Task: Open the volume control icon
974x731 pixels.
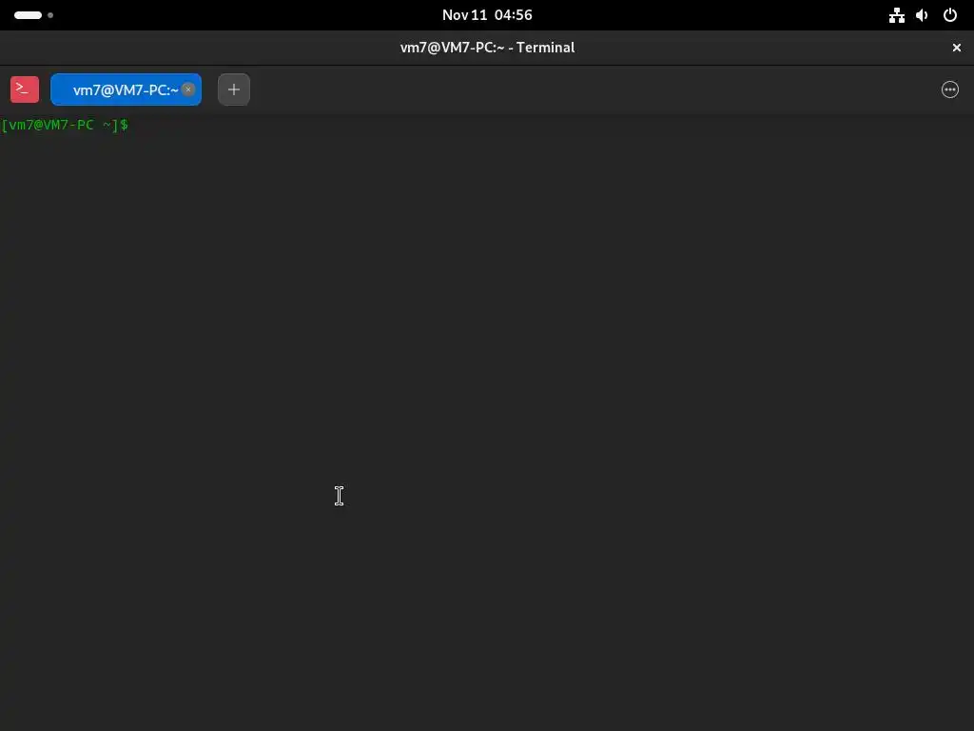Action: [922, 15]
